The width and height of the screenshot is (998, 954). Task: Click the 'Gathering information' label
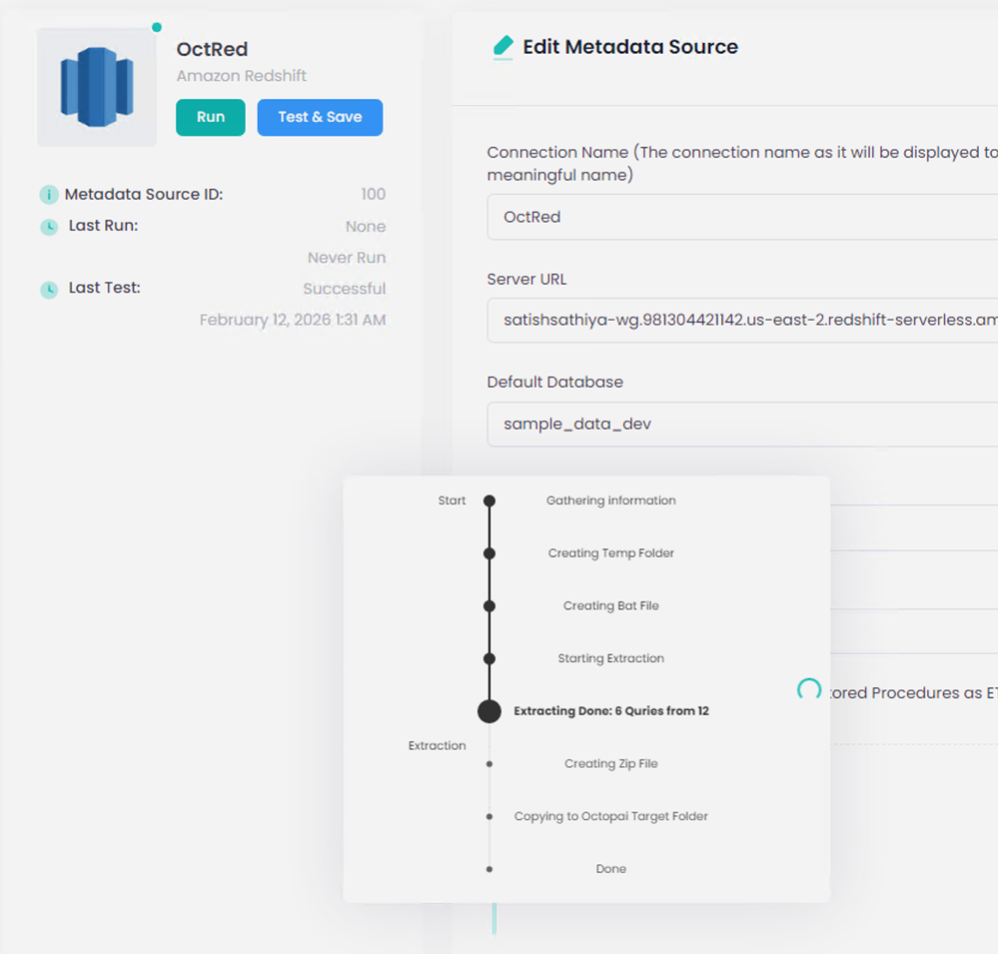click(x=611, y=500)
